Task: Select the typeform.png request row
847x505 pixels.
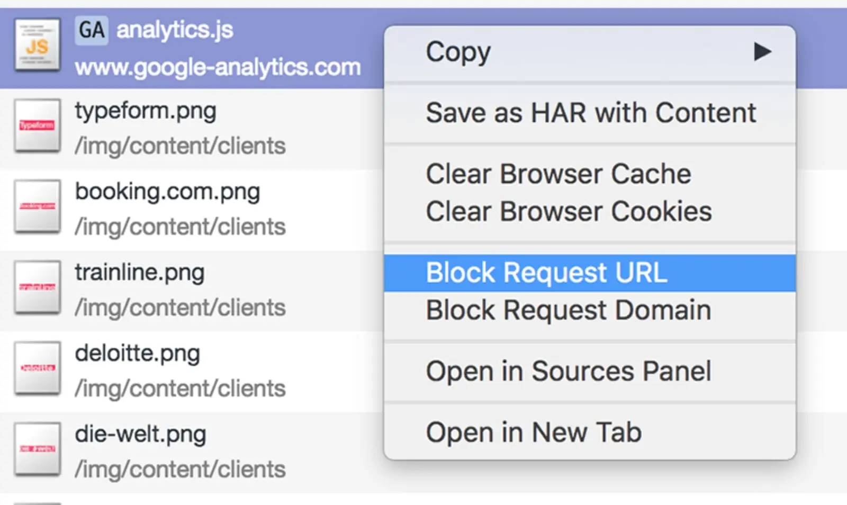Action: [x=212, y=129]
